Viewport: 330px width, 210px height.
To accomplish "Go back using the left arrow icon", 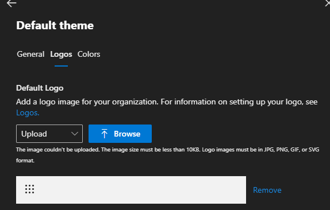I will pyautogui.click(x=11, y=3).
